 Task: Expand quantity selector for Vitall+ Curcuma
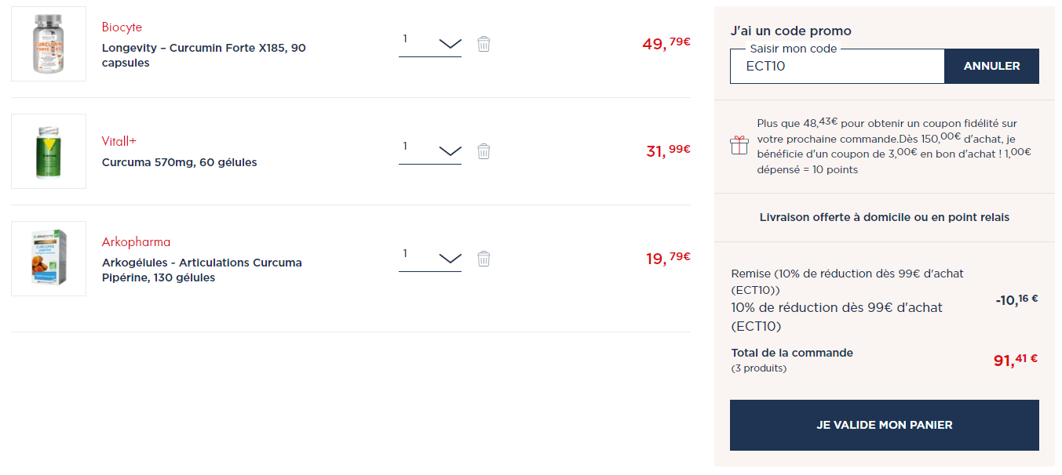click(430, 150)
